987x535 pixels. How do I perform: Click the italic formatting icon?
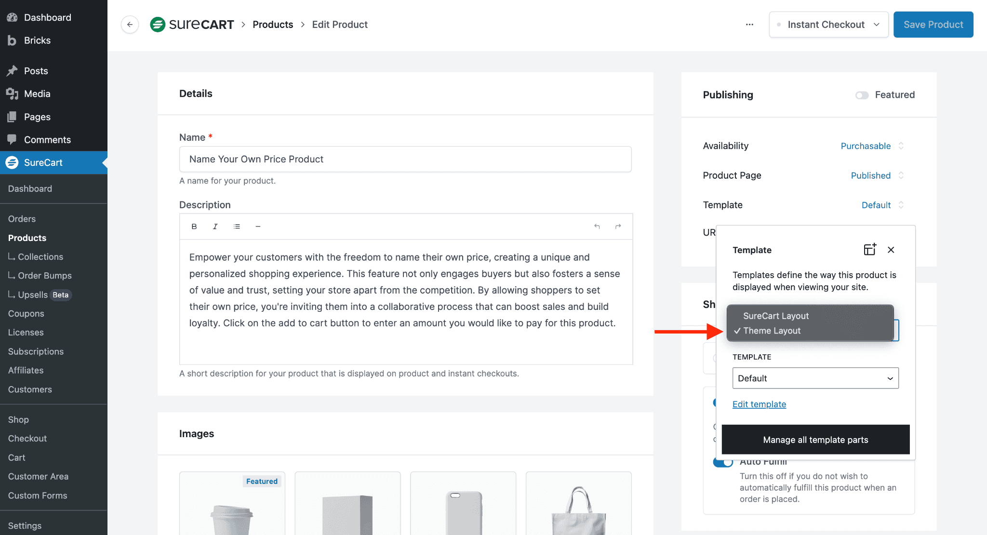click(x=215, y=227)
